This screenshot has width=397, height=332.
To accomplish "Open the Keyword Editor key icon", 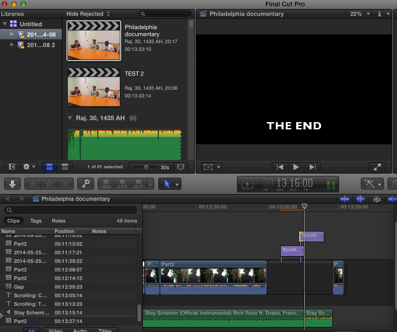I will pyautogui.click(x=84, y=184).
